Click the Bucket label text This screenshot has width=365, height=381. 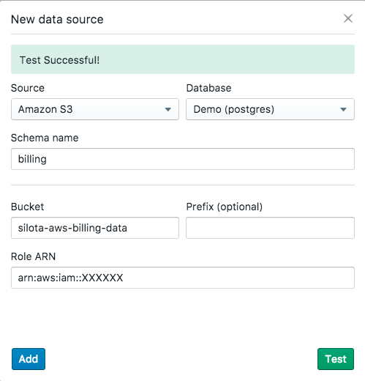point(28,207)
